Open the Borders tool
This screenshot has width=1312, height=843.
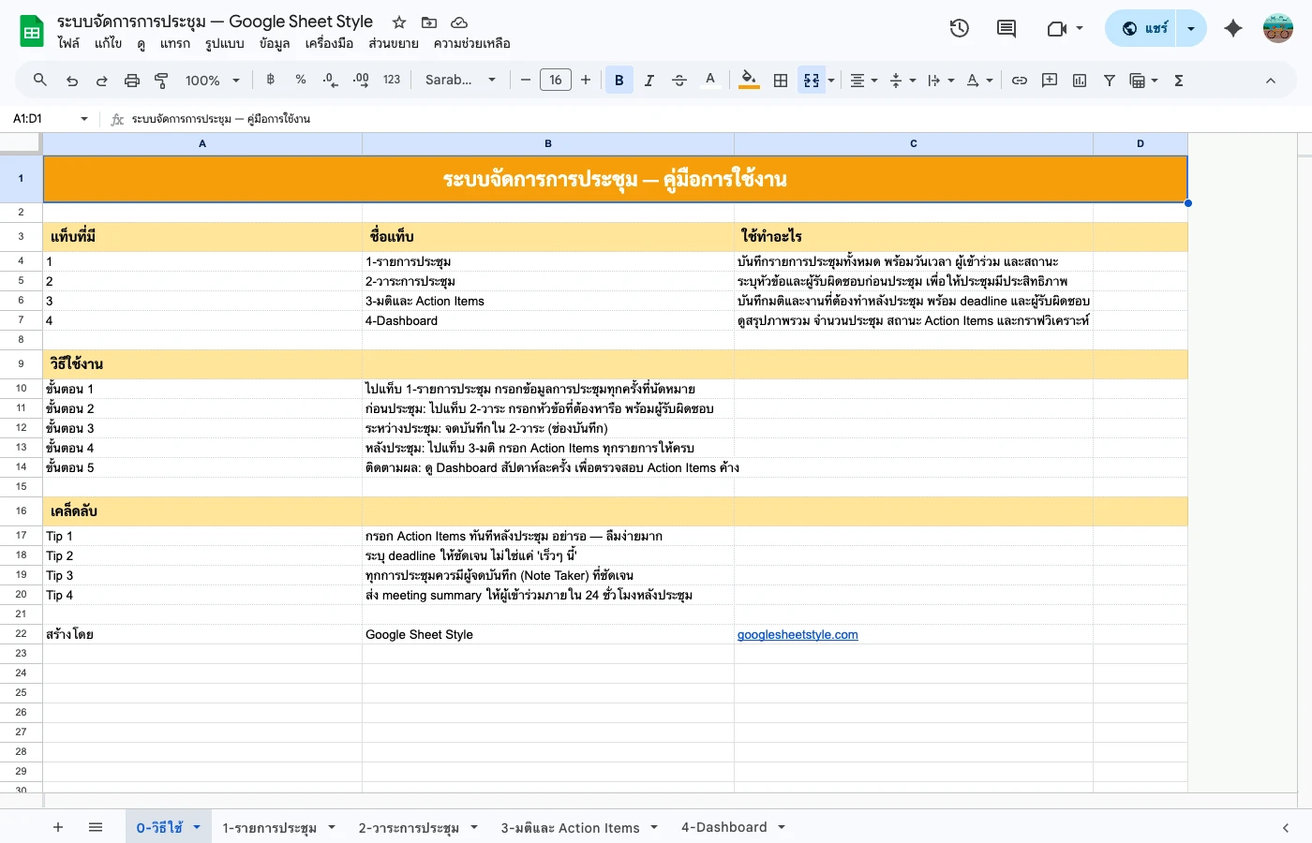click(780, 81)
